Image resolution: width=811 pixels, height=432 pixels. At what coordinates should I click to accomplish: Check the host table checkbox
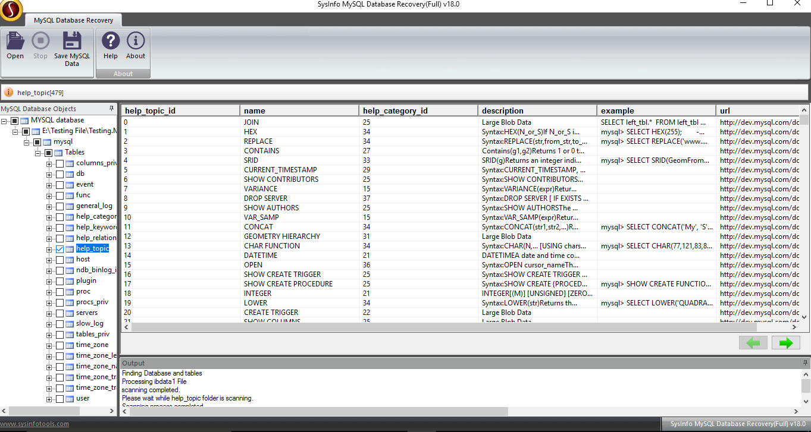point(60,260)
